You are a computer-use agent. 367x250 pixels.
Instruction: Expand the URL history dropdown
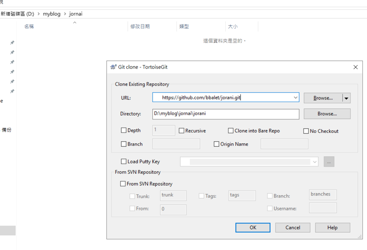point(295,98)
